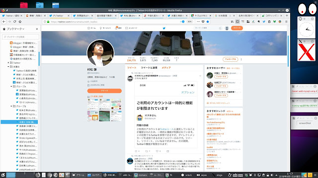Viewport: 318px width, 178px height.
Task: Click the bookmarks sidebar scrollbar thumb
Action: pyautogui.click(x=39, y=59)
